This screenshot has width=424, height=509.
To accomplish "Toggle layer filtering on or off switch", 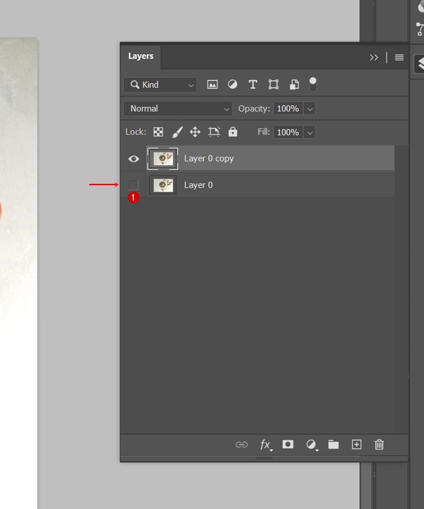I will tap(313, 84).
